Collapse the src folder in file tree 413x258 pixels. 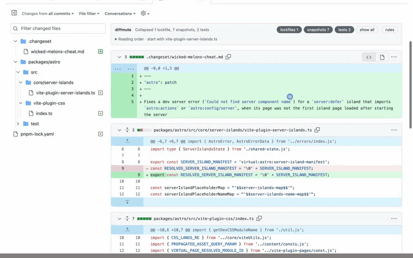(x=18, y=72)
